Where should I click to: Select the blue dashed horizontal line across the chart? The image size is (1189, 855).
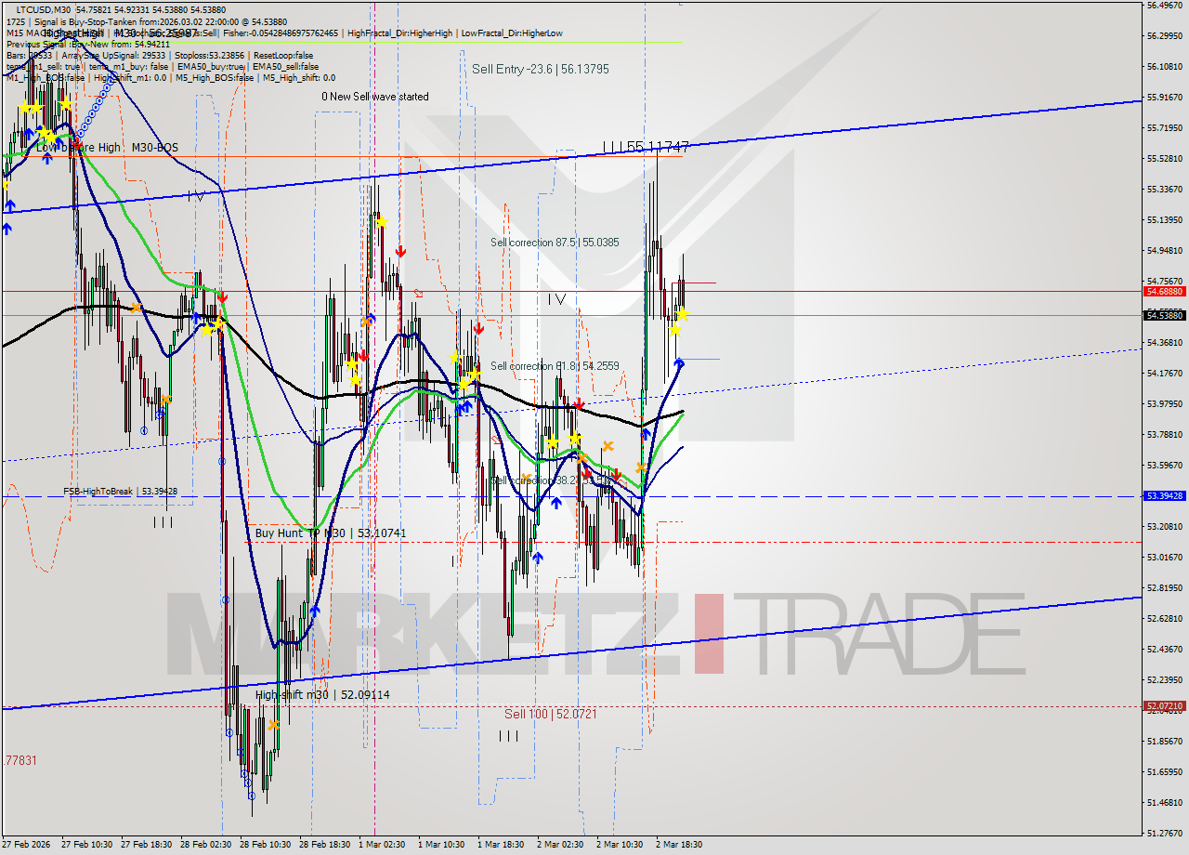[x=372, y=497]
